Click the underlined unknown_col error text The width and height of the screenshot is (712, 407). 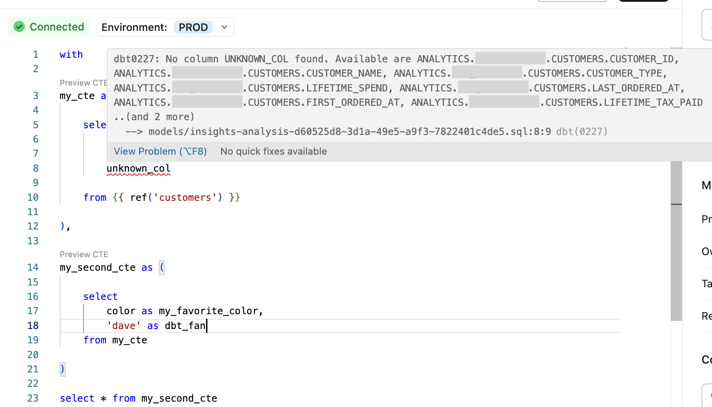point(138,169)
